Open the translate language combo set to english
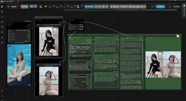Screen dimensions: 186x101 [80, 63]
